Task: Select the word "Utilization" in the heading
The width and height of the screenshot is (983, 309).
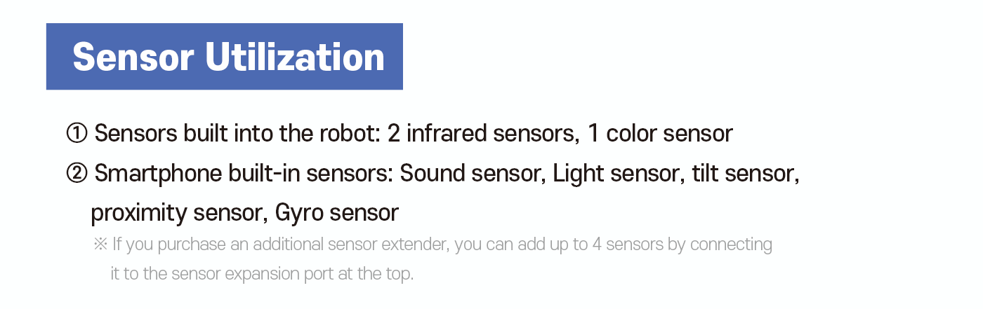Action: [295, 57]
